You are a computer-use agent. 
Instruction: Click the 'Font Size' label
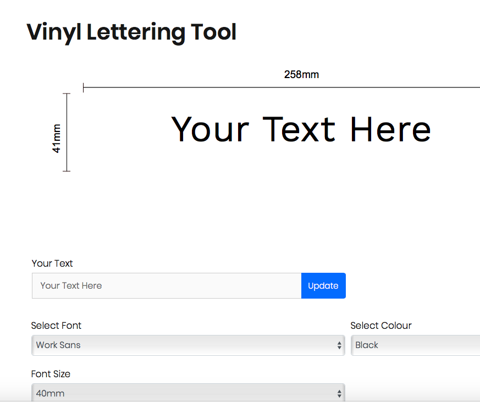pyautogui.click(x=51, y=374)
